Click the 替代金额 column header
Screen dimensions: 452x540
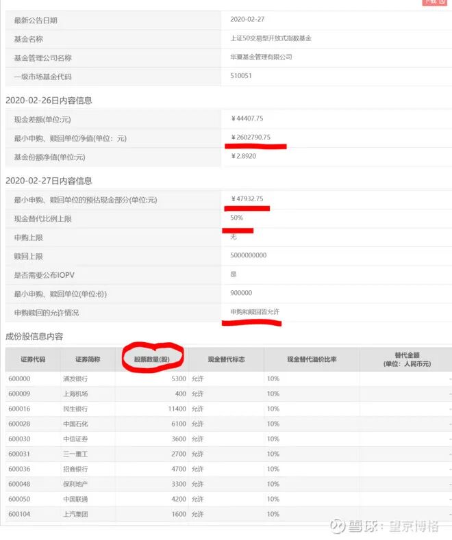407,359
